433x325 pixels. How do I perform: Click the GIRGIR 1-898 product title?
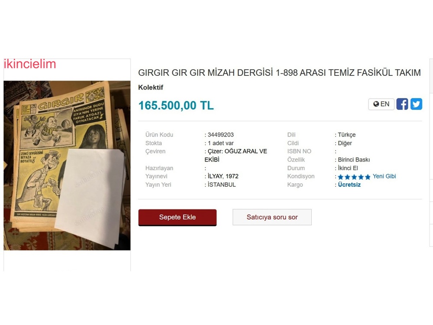click(279, 73)
